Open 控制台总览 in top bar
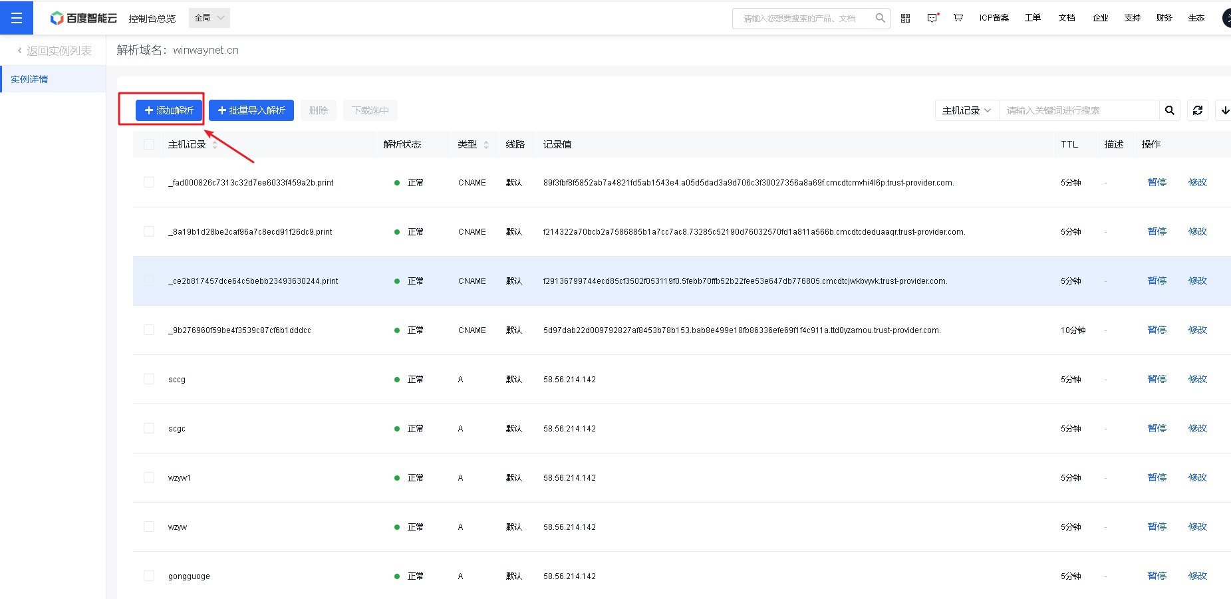The image size is (1231, 599). tap(152, 19)
